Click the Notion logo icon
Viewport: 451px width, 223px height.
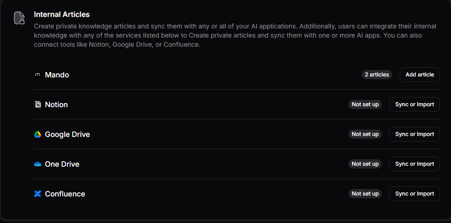(38, 104)
